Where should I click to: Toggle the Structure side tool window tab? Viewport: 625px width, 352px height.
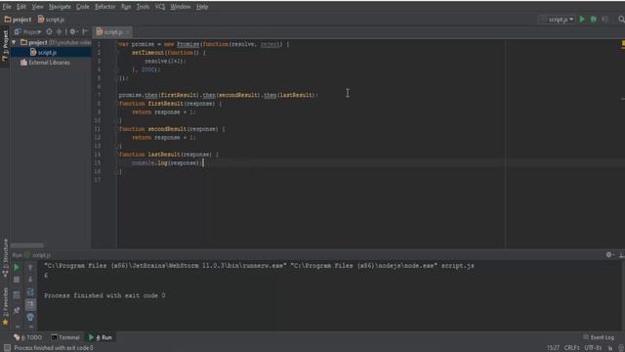click(5, 258)
